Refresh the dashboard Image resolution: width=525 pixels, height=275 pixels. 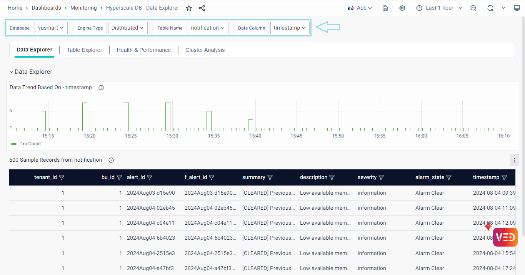click(x=490, y=8)
